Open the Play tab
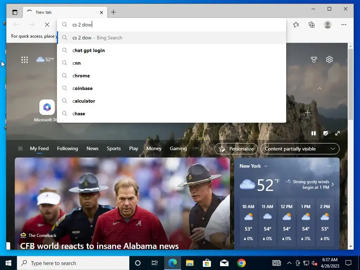360x270 pixels. tap(134, 149)
